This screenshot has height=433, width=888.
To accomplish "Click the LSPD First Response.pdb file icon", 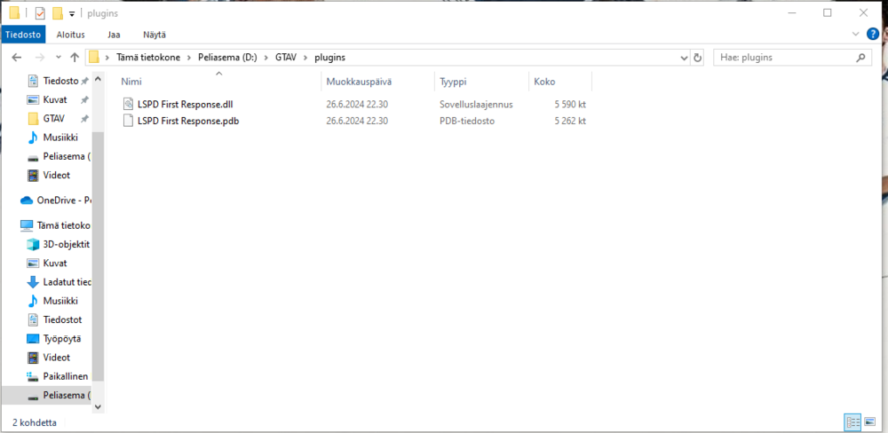I will click(x=129, y=121).
